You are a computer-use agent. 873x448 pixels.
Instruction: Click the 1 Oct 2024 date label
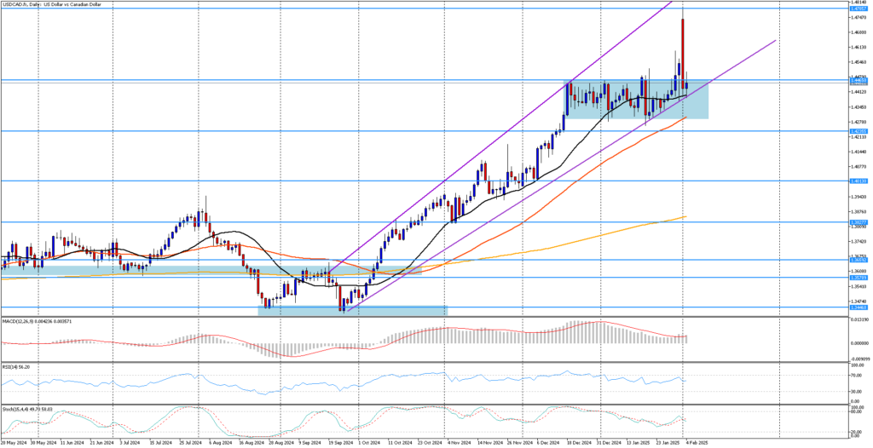point(369,443)
